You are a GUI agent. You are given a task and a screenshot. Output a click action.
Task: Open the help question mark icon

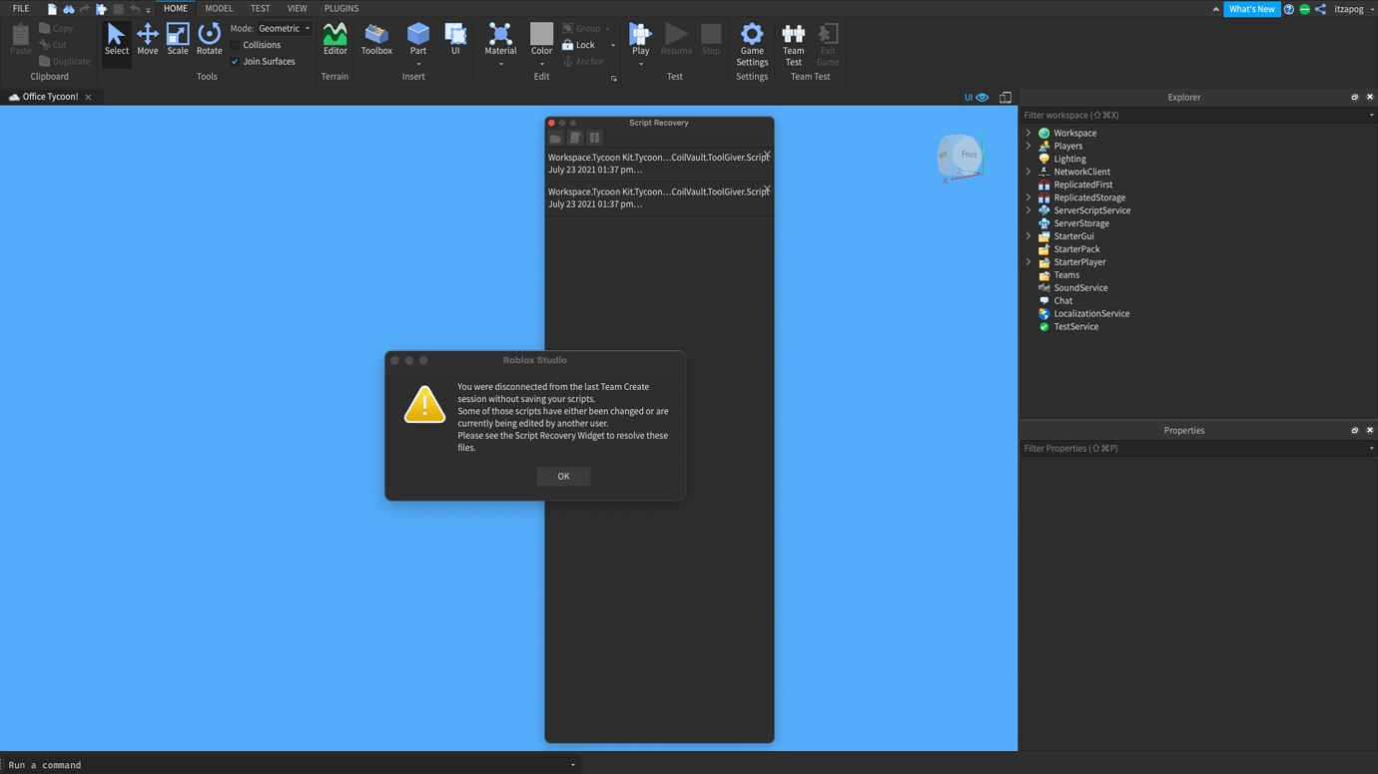point(1289,9)
